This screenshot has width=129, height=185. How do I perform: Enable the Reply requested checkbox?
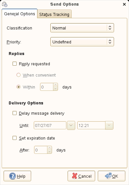click(15, 64)
